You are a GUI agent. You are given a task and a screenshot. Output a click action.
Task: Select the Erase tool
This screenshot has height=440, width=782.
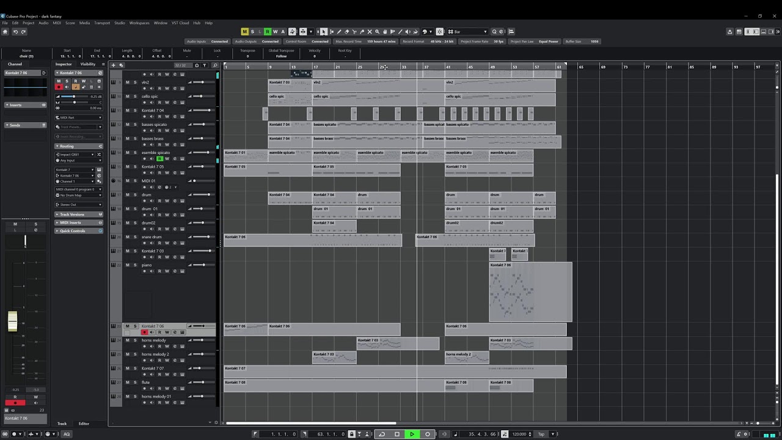point(346,32)
